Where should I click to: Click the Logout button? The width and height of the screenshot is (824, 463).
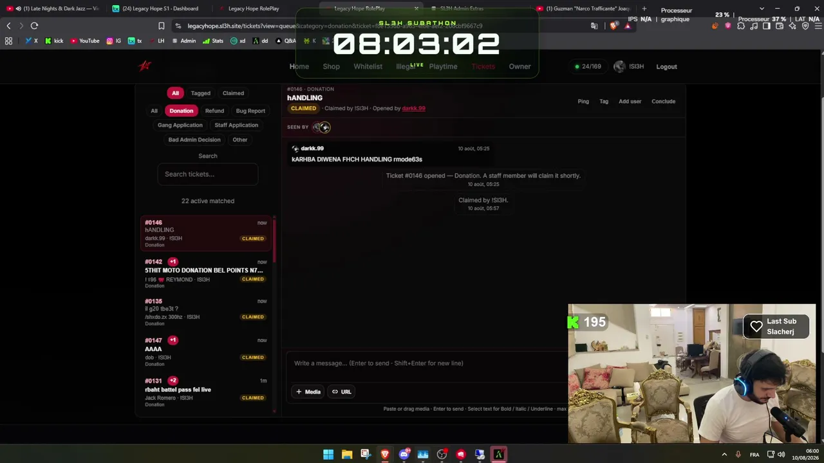[x=666, y=66]
